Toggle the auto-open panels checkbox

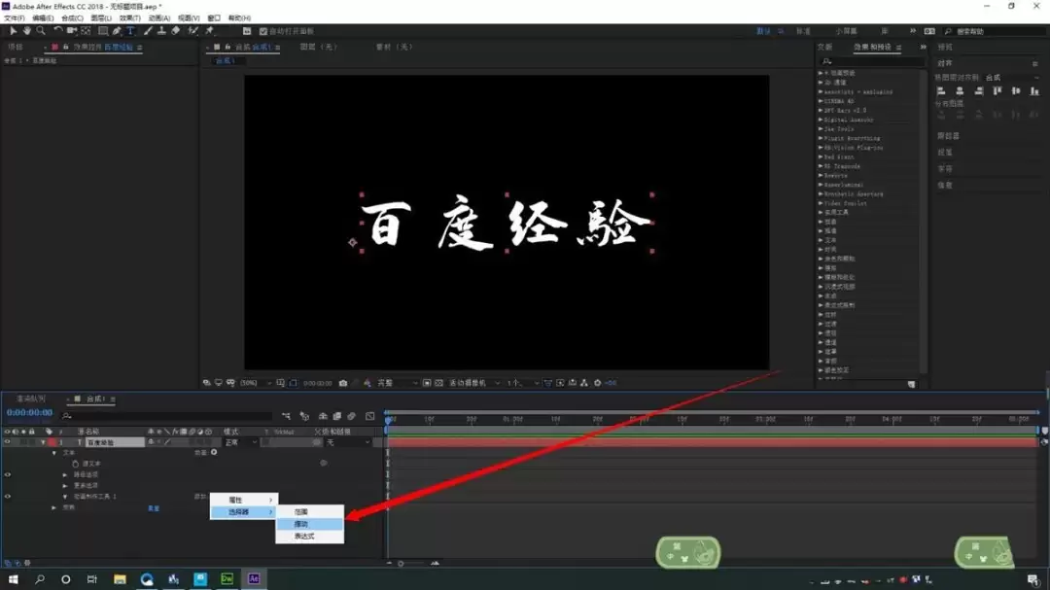coord(263,31)
